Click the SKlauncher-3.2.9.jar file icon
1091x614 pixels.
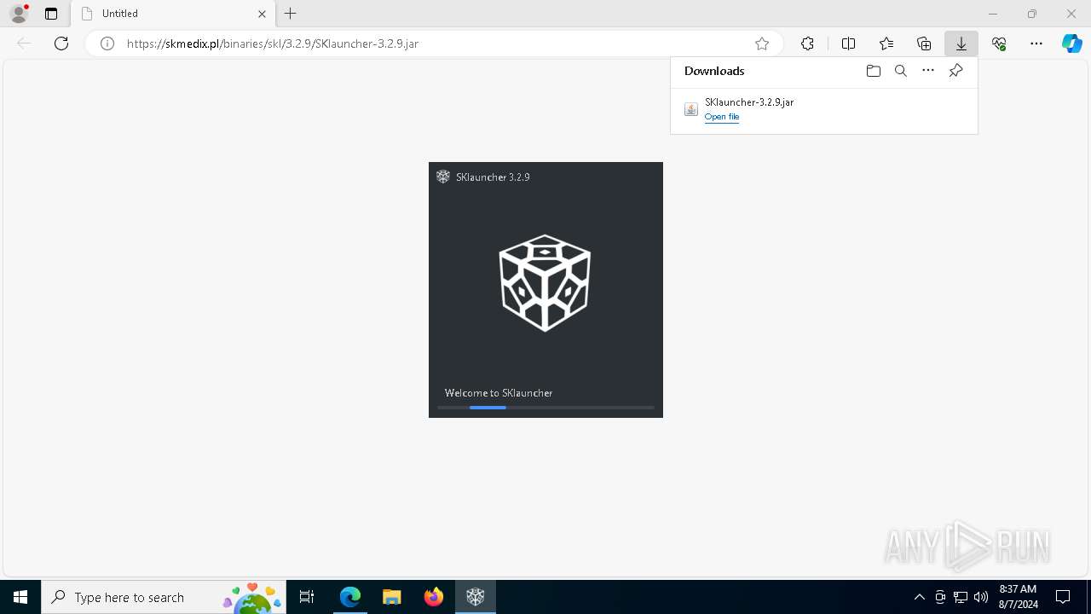691,109
